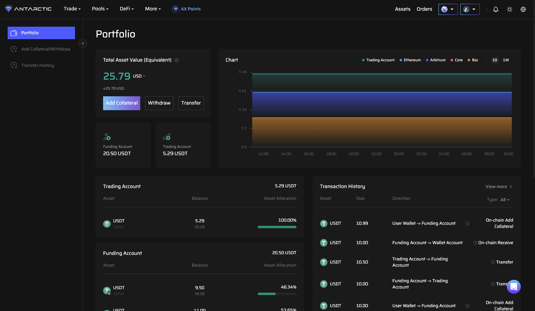535x311 pixels.
Task: Switch theme with the sun icon
Action: 510,9
